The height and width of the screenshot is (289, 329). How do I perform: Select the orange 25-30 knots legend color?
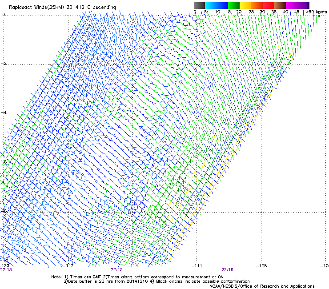point(257,5)
